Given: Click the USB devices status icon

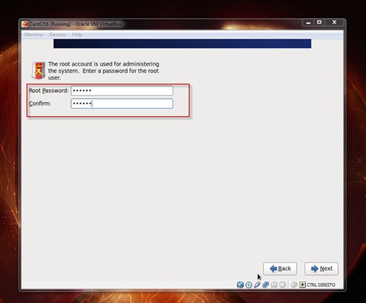Looking at the screenshot, I should (257, 285).
